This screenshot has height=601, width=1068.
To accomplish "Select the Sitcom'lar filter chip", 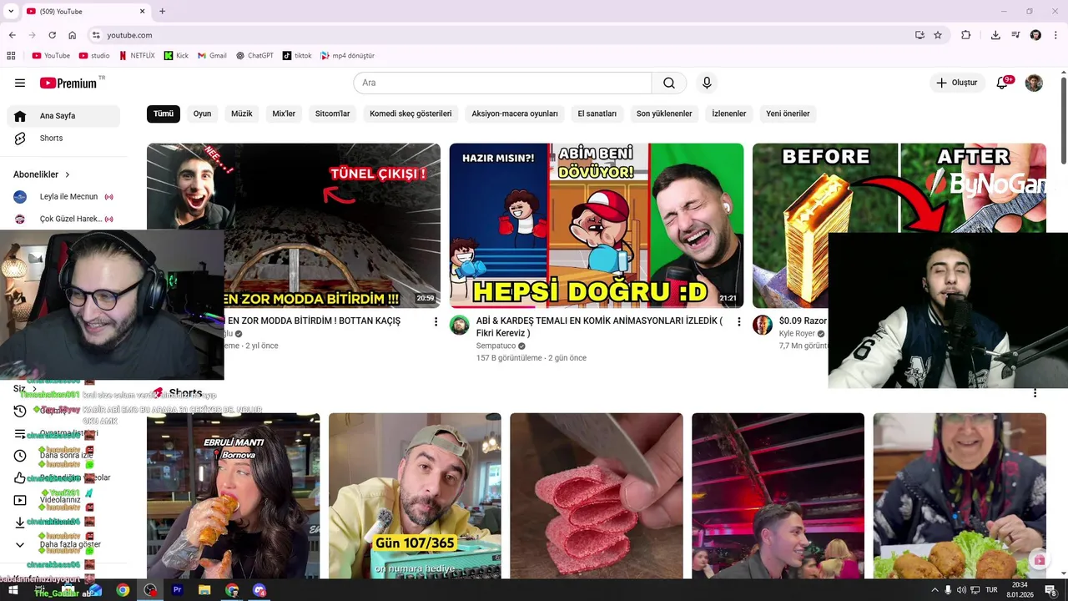I will (x=333, y=114).
